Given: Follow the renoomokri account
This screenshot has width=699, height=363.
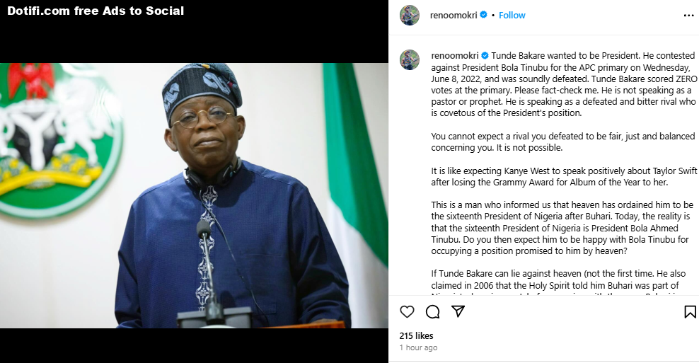Looking at the screenshot, I should coord(512,15).
